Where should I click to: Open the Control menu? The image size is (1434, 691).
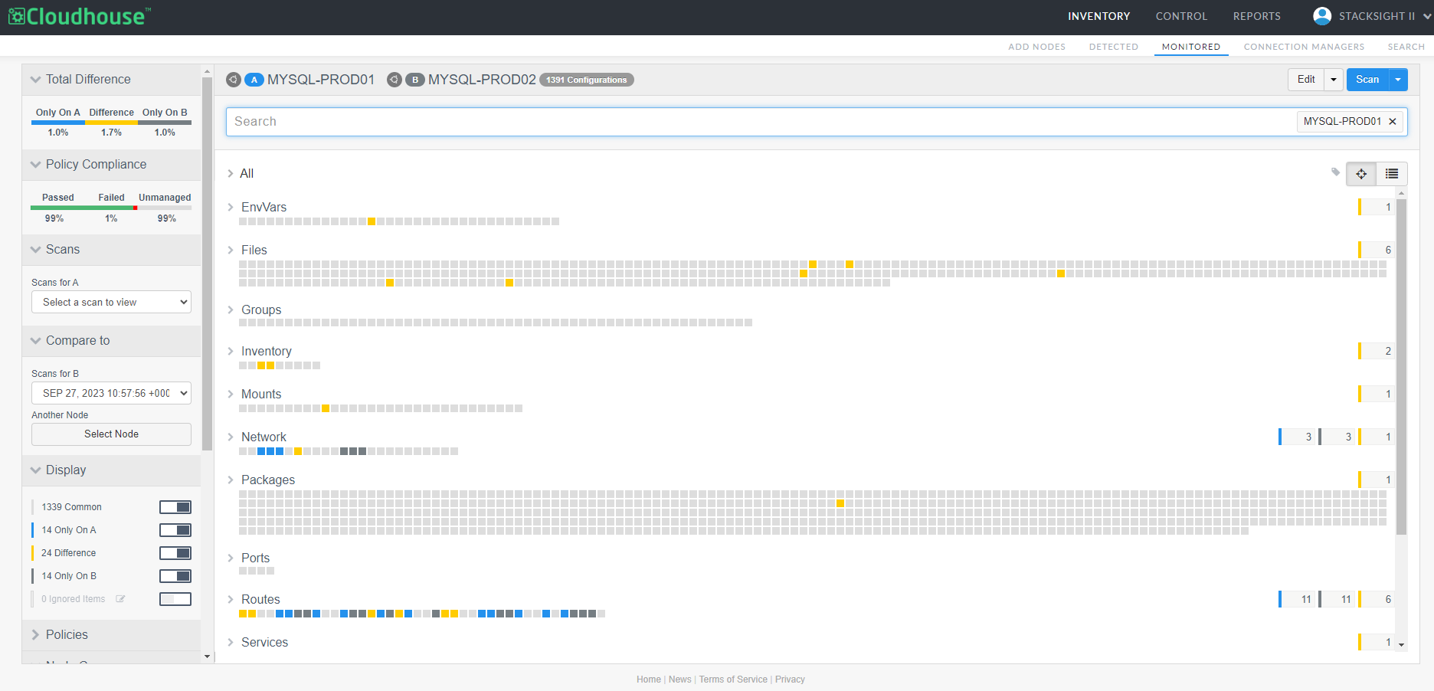[1181, 16]
